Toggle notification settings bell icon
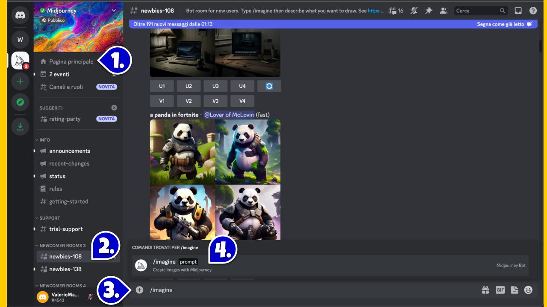547x307 pixels. pos(414,11)
